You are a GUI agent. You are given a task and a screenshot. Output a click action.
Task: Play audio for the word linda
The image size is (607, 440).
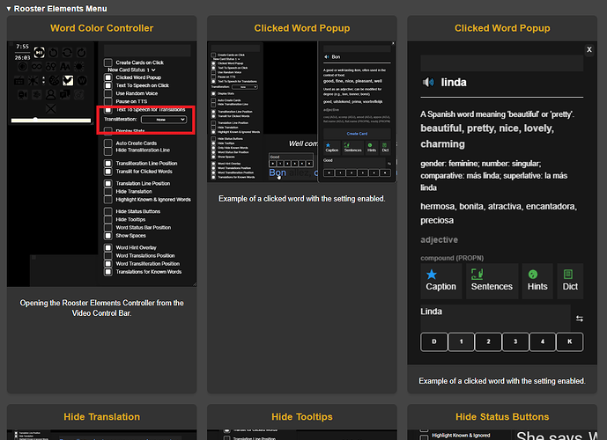pos(428,82)
